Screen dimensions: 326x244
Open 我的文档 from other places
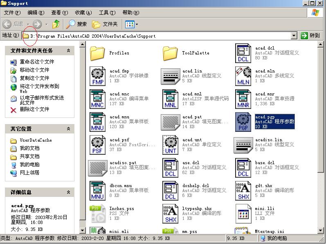point(29,148)
